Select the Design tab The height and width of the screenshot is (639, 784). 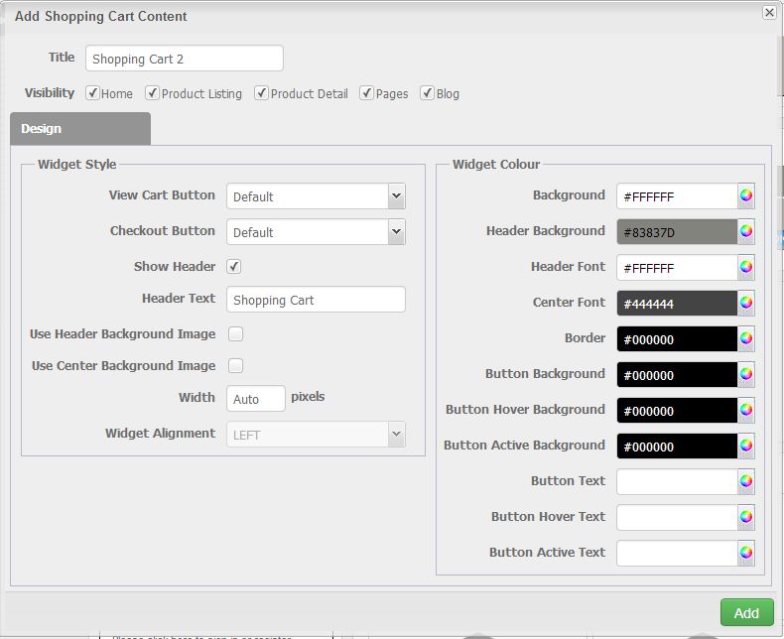[x=80, y=129]
